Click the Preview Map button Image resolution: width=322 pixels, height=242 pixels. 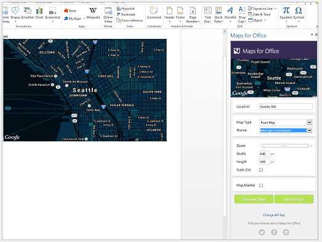tap(254, 199)
